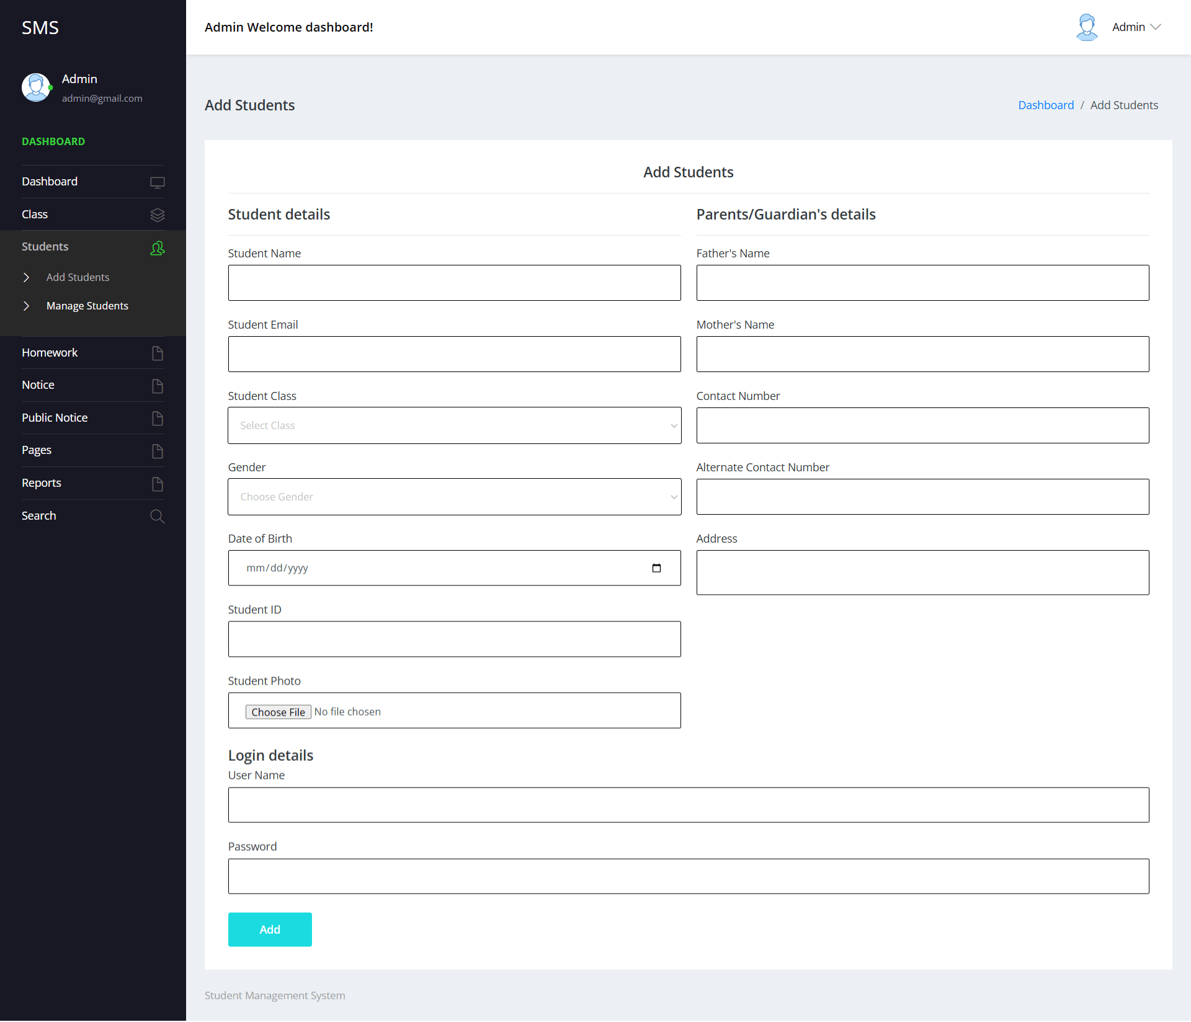1191x1022 pixels.
Task: Click the Choose File button
Action: pos(278,712)
